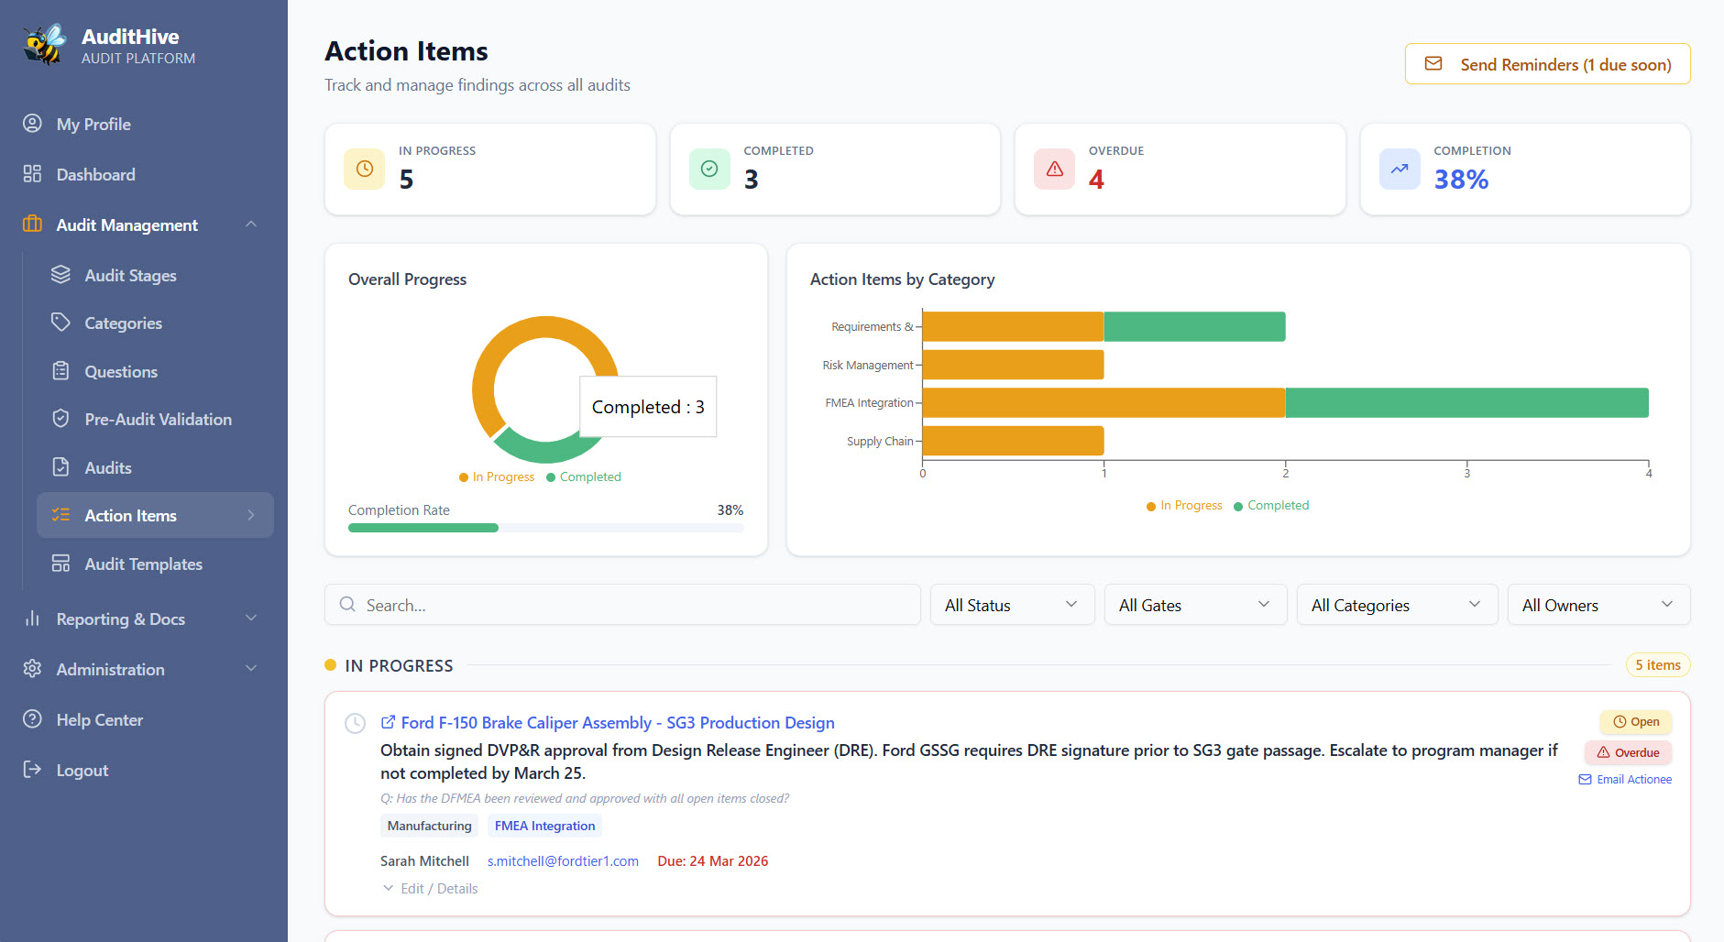Expand Edit / Details section

point(431,889)
